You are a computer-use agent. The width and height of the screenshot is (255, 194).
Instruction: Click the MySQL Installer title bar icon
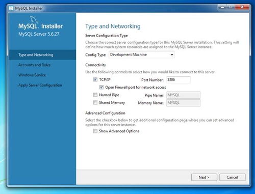[11, 8]
